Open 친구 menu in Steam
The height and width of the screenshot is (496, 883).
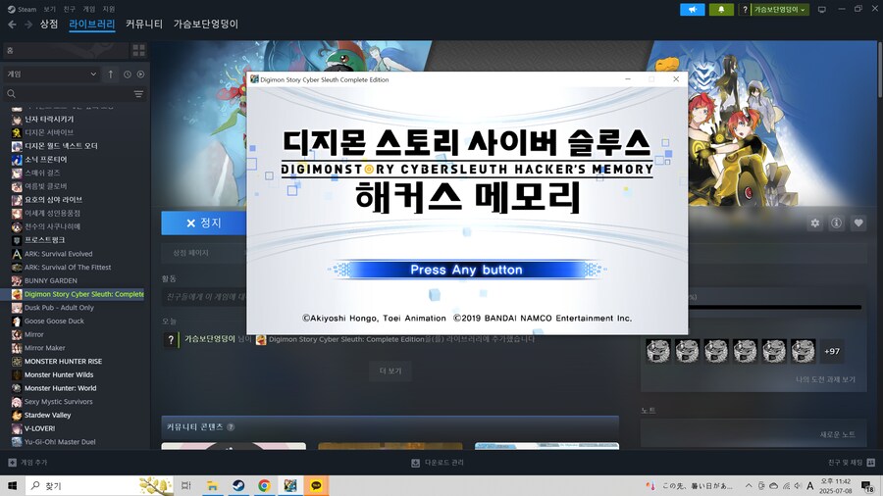click(70, 9)
